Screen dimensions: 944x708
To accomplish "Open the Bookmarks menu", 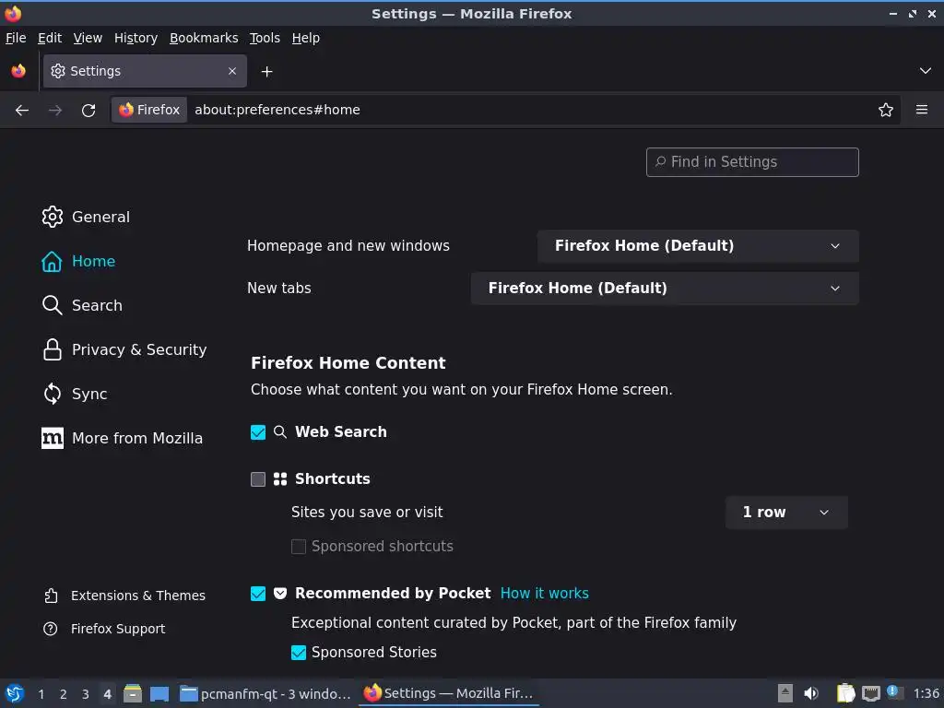I will [204, 38].
